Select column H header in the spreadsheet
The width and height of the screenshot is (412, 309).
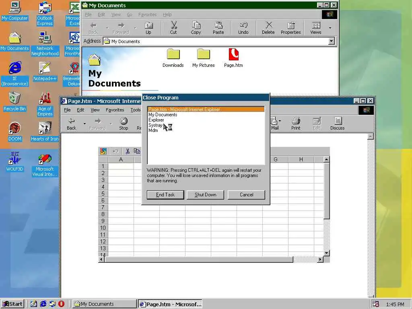pyautogui.click(x=301, y=159)
